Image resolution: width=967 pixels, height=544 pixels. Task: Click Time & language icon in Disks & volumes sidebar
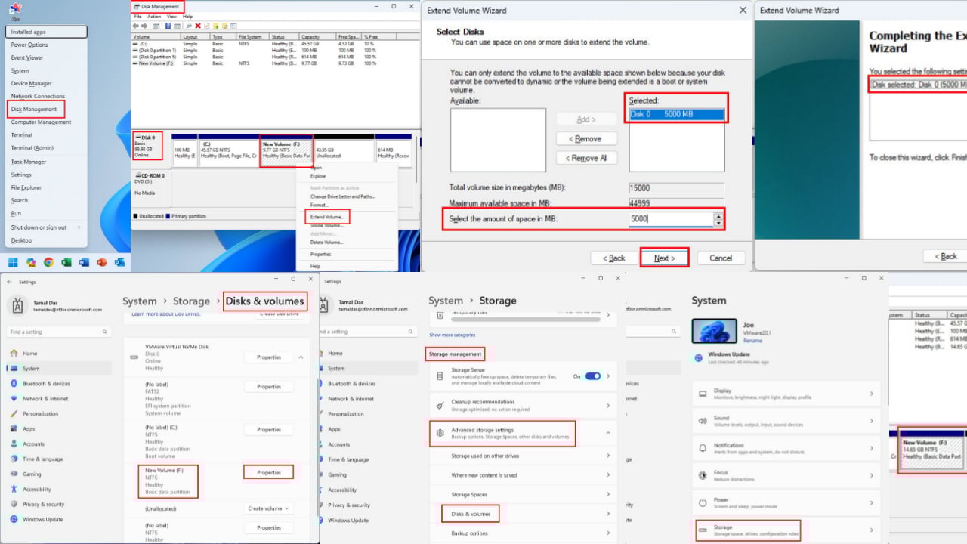[x=13, y=459]
